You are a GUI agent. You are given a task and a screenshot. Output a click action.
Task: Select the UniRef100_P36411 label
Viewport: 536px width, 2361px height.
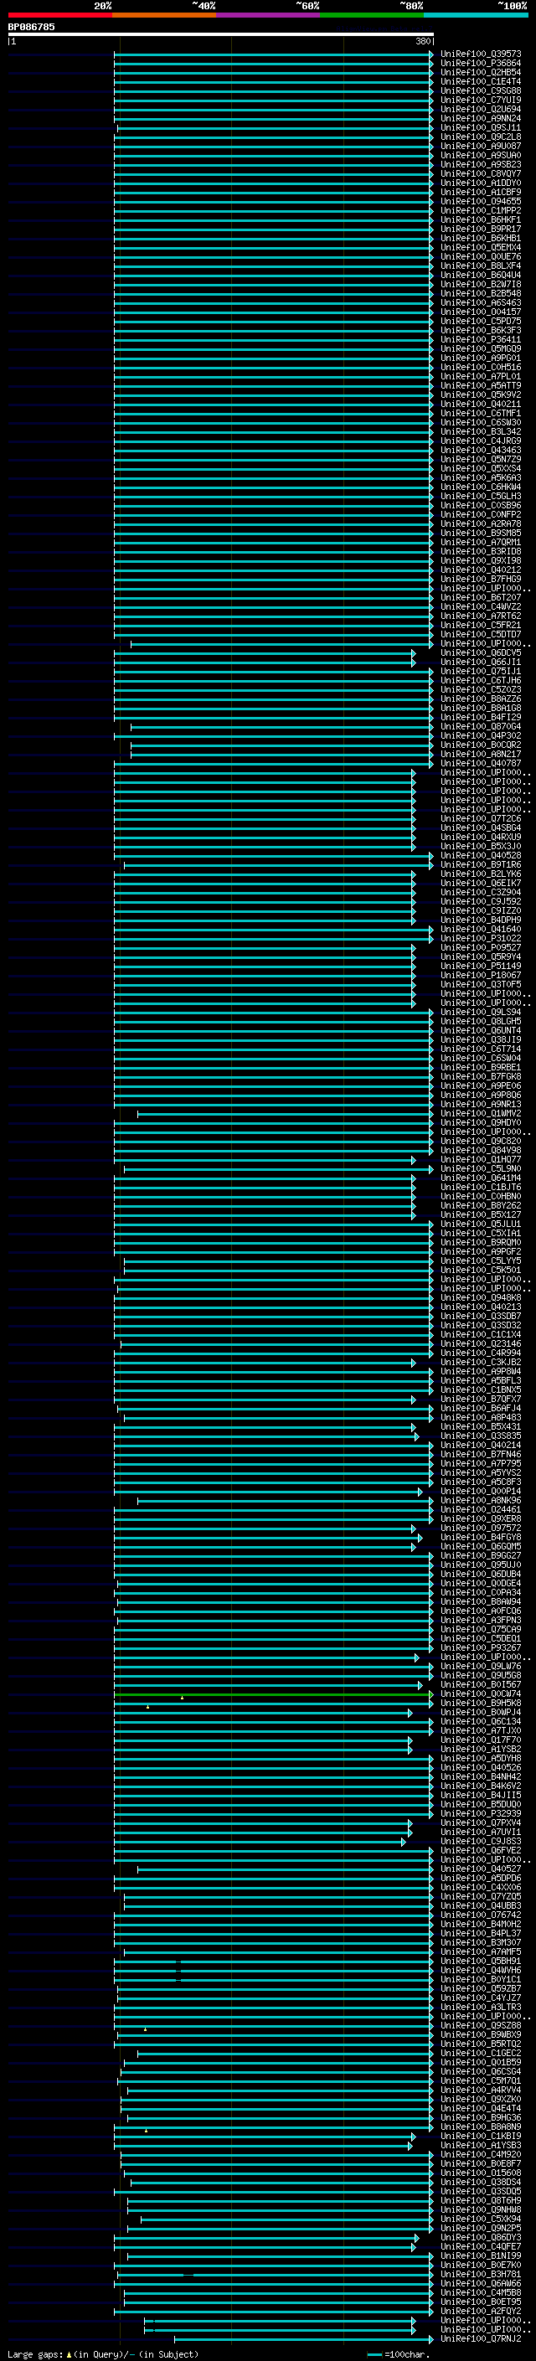(481, 339)
